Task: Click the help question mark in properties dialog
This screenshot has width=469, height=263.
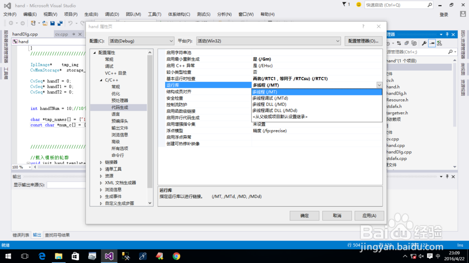Action: (x=363, y=27)
